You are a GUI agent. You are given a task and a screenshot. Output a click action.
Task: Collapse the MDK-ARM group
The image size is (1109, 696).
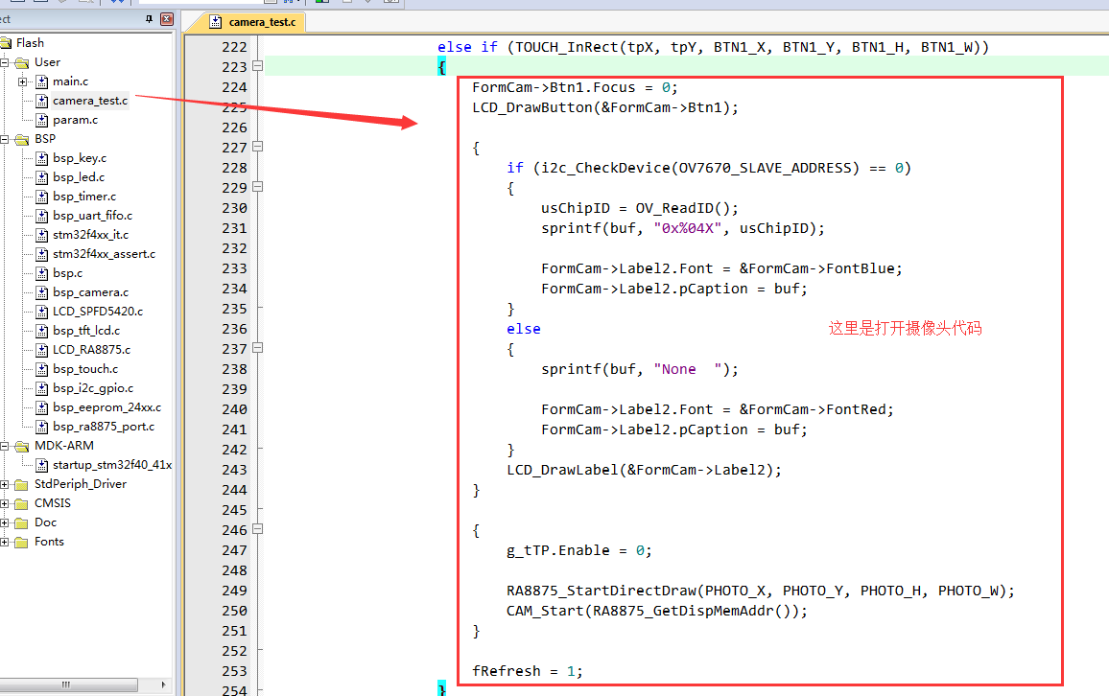4,446
